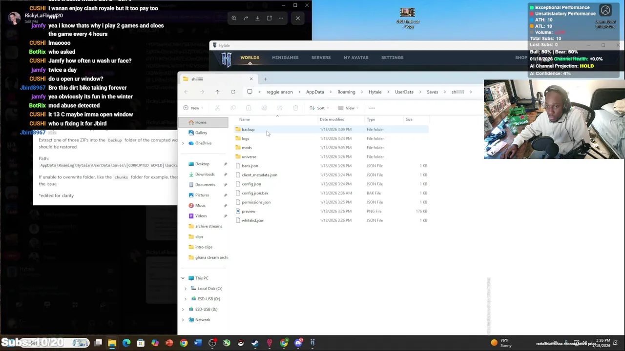Open File Explorer from the taskbar
625x351 pixels.
coord(112,343)
